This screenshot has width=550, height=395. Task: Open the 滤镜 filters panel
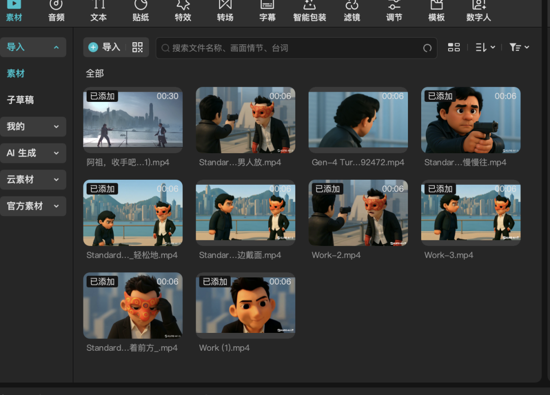click(351, 11)
